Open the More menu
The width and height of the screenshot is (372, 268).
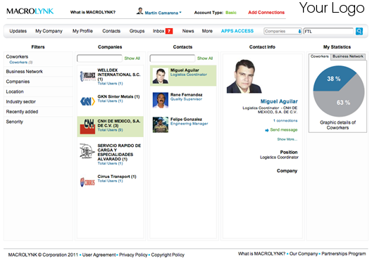(x=207, y=31)
